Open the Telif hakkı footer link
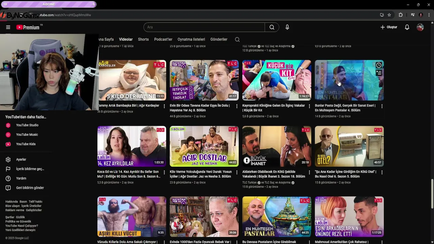434x244 pixels. [x=35, y=202]
